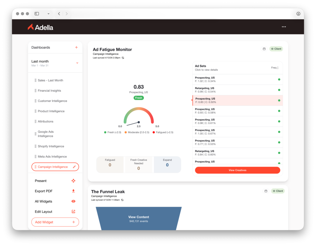Viewport: 316px width, 246px height.
Task: Open the three-dot menu in header
Action: (x=284, y=27)
